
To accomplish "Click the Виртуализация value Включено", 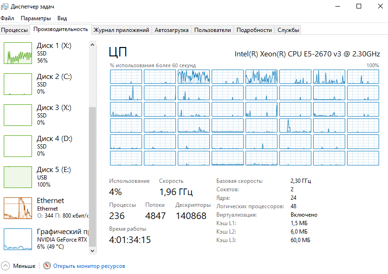I will (304, 215).
